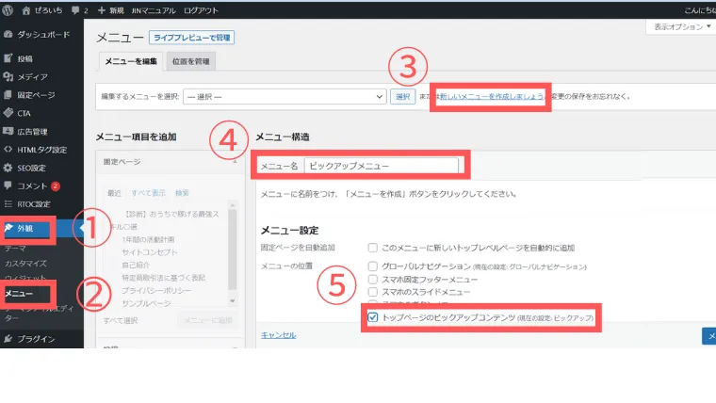The image size is (716, 403).
Task: Open the site home icon ぜろいち
Action: pos(26,10)
